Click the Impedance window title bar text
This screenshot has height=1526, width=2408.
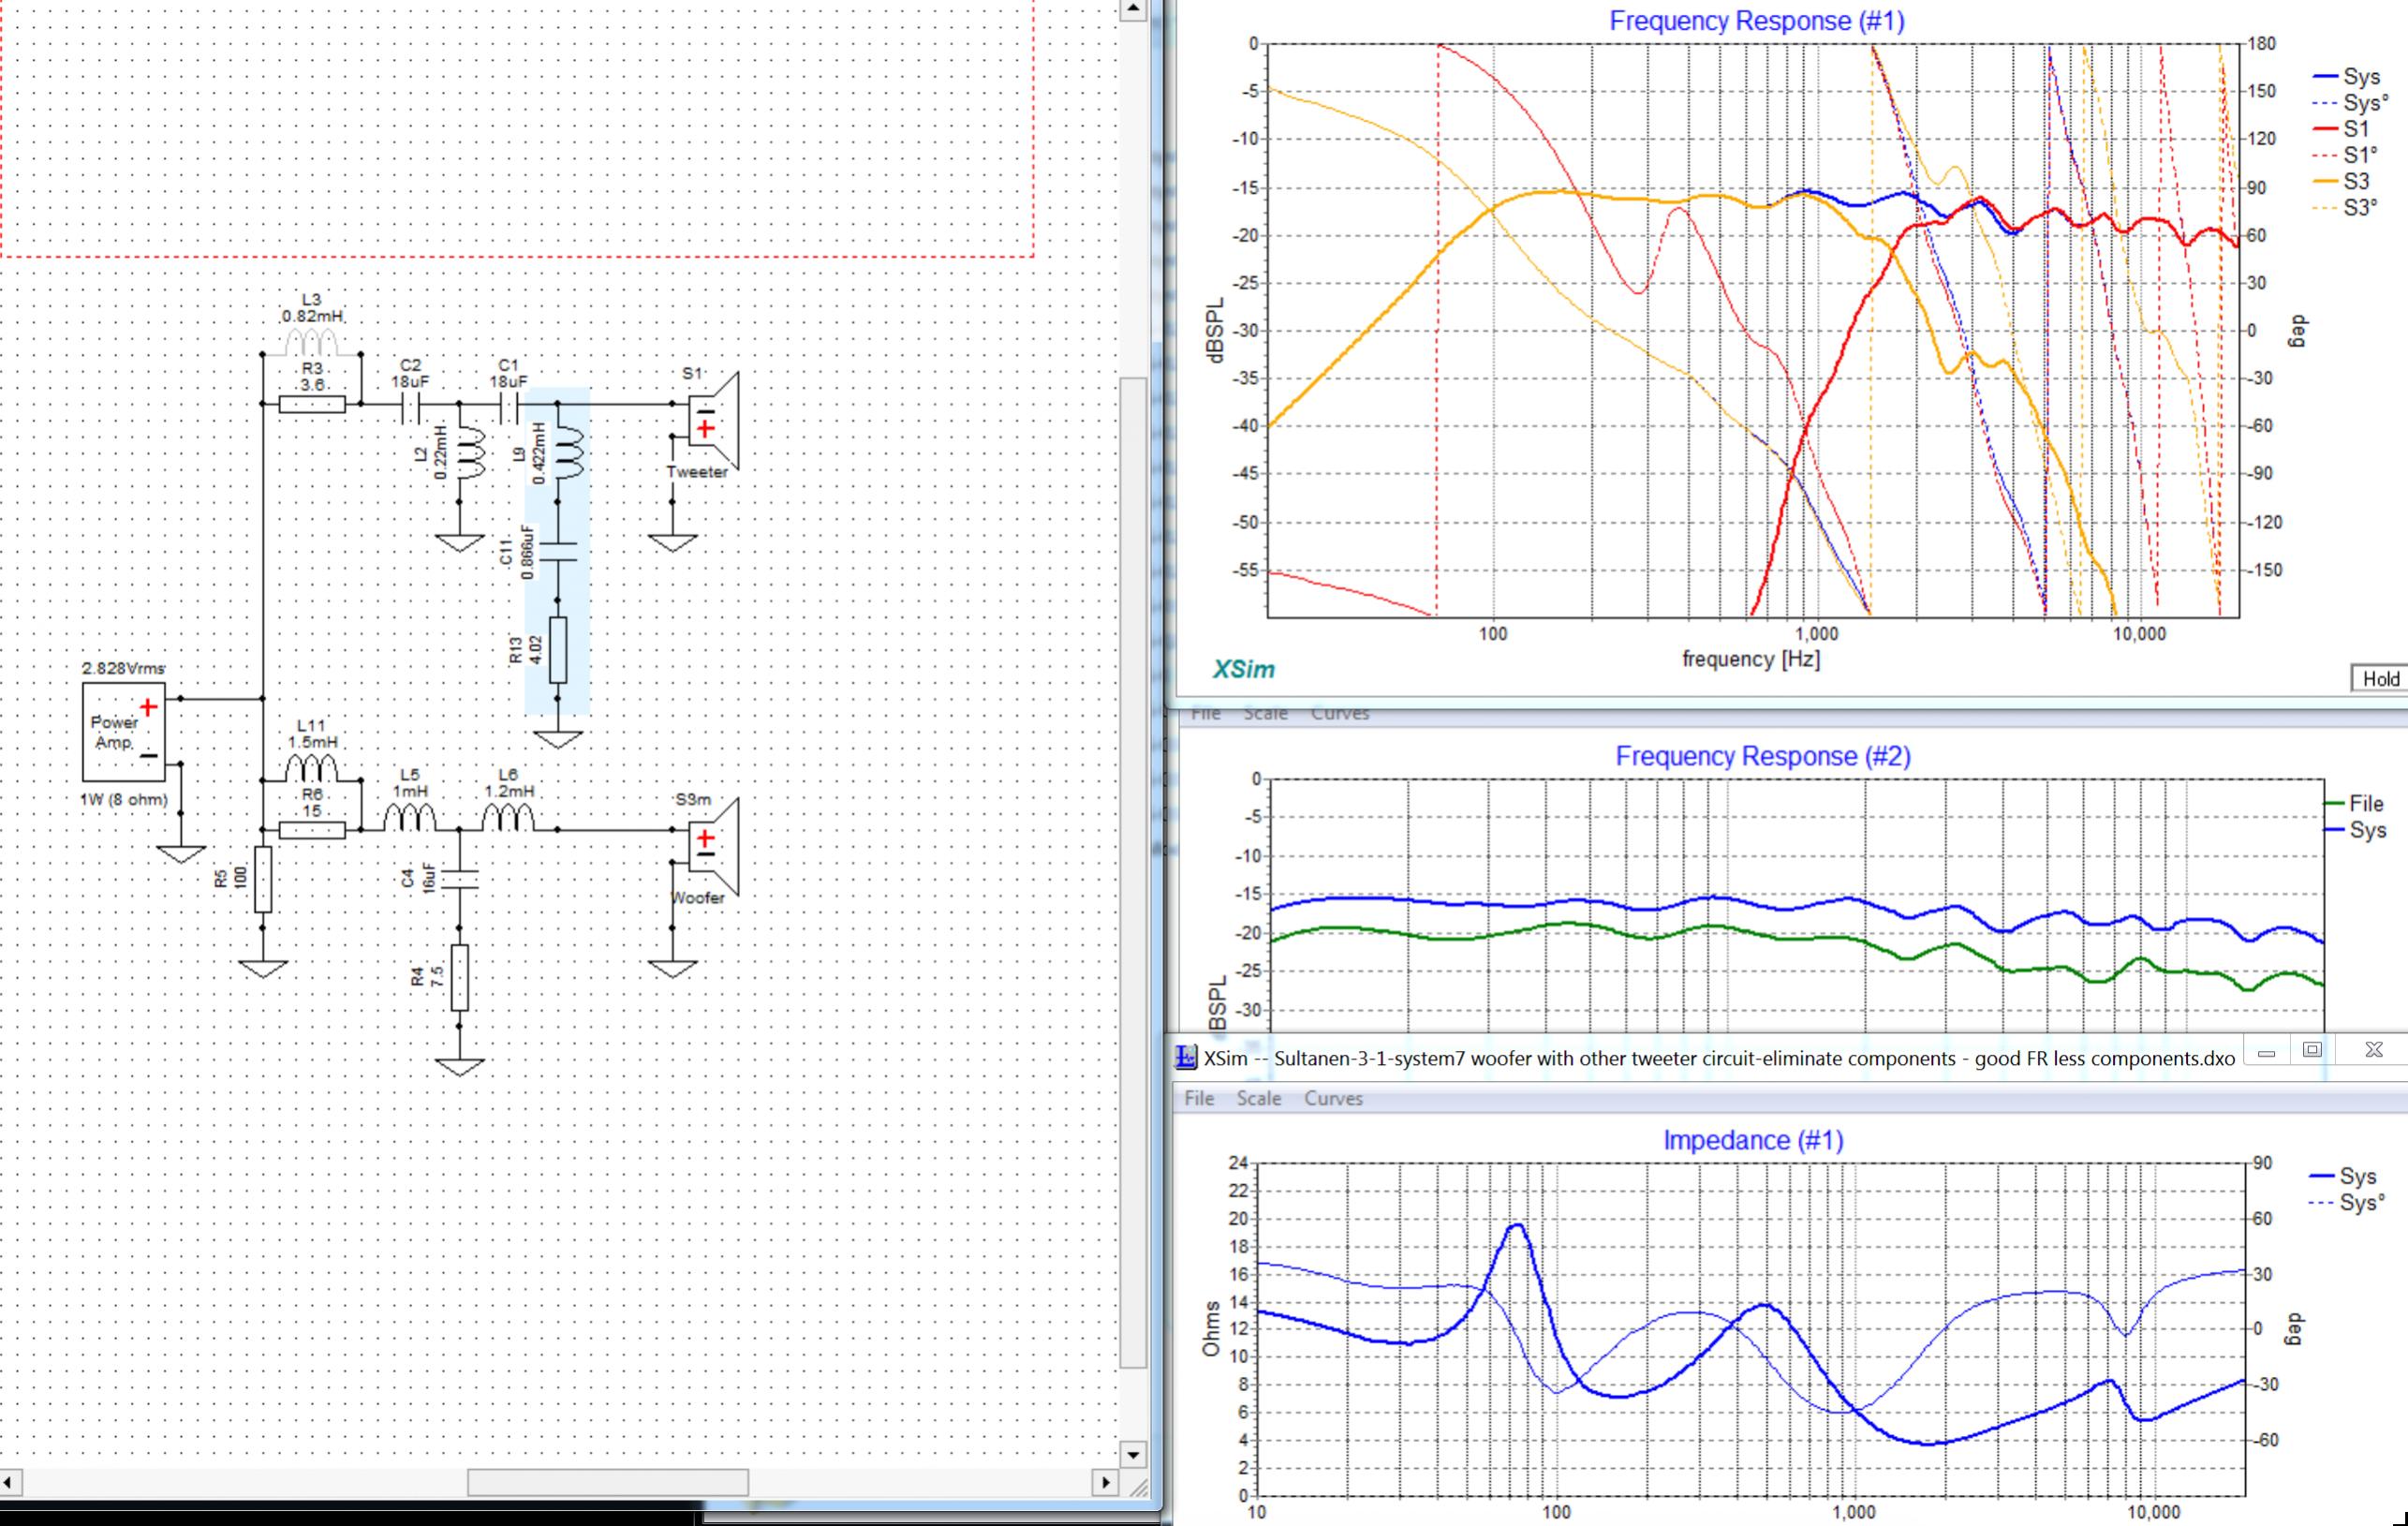pos(1719,1059)
